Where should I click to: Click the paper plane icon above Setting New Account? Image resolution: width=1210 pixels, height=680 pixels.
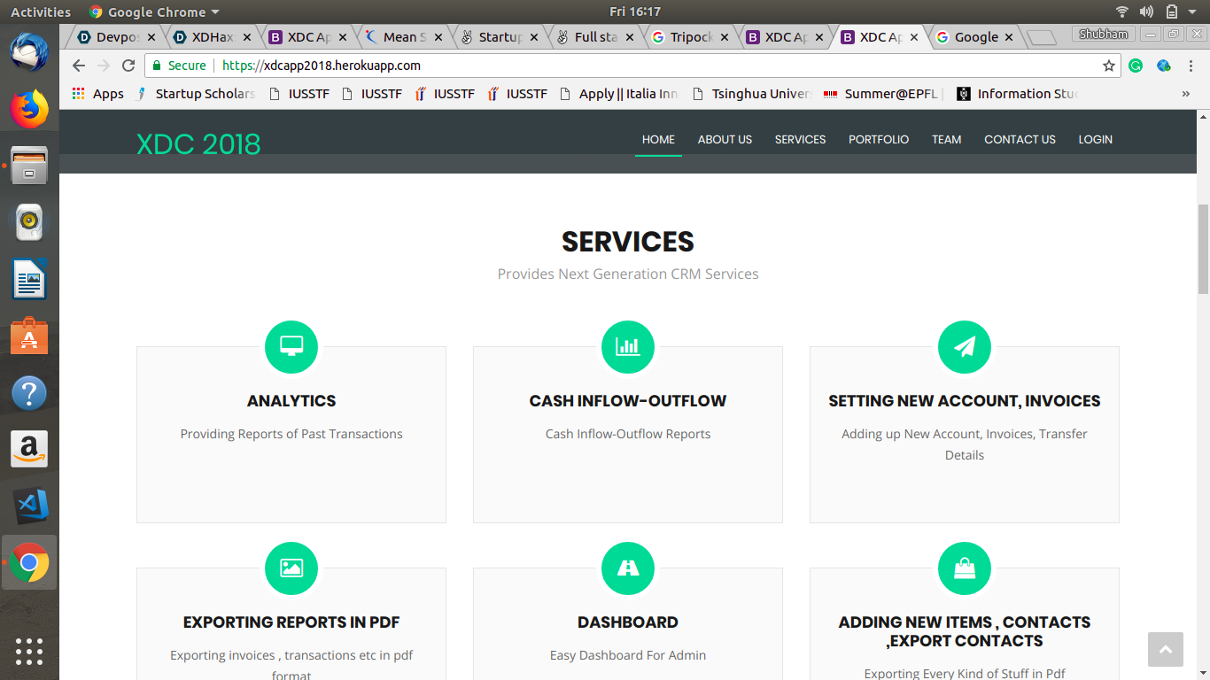click(x=965, y=346)
